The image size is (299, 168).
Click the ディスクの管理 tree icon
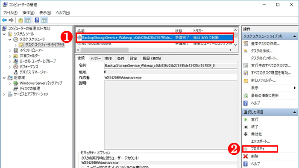coord(16,89)
